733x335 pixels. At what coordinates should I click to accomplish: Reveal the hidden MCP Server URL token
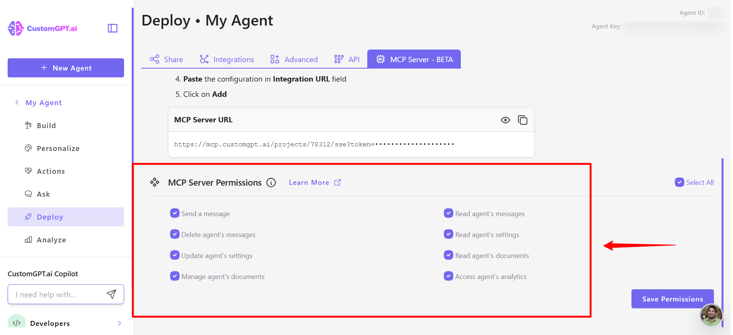[x=505, y=120]
